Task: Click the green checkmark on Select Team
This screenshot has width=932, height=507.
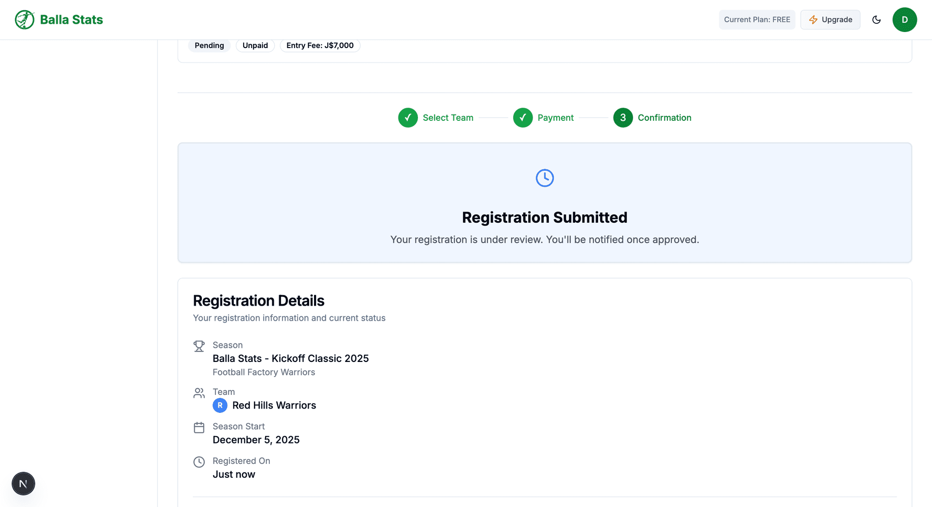Action: 408,117
